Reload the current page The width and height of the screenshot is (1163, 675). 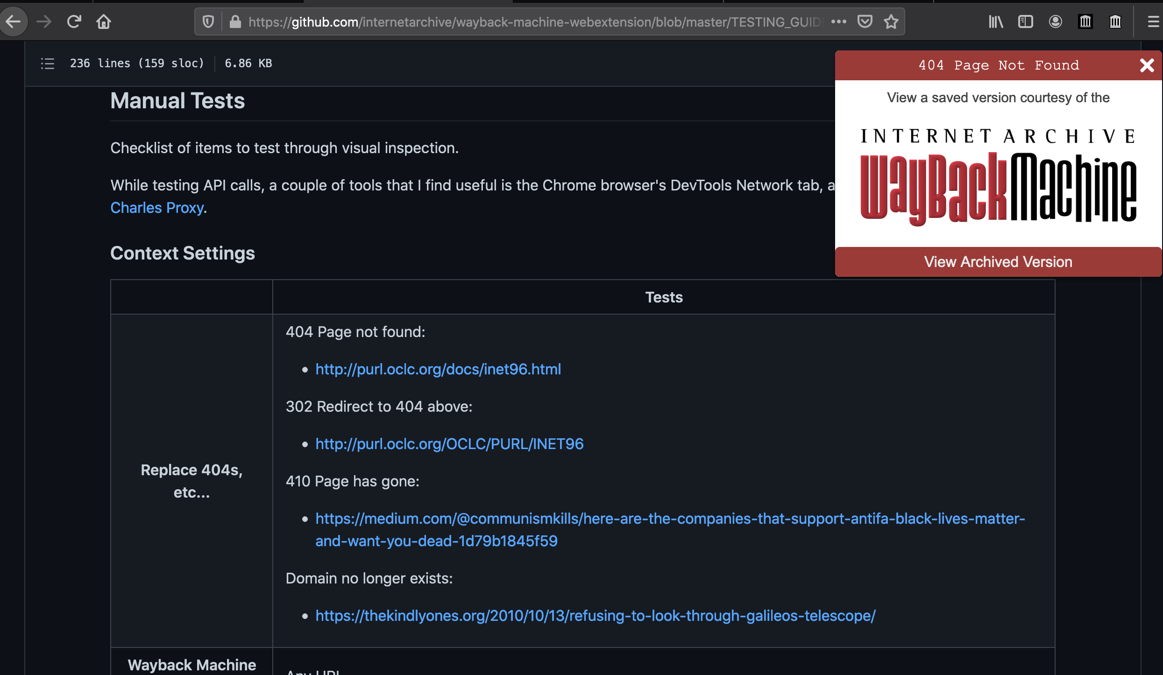74,21
